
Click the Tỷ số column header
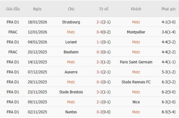[x=104, y=9]
